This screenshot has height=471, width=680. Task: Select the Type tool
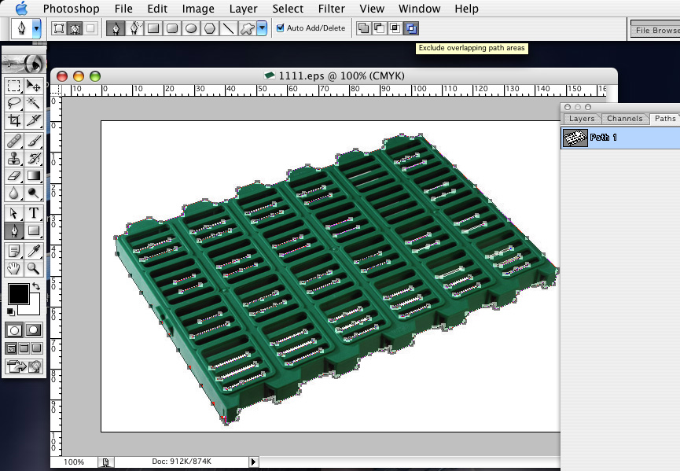34,213
